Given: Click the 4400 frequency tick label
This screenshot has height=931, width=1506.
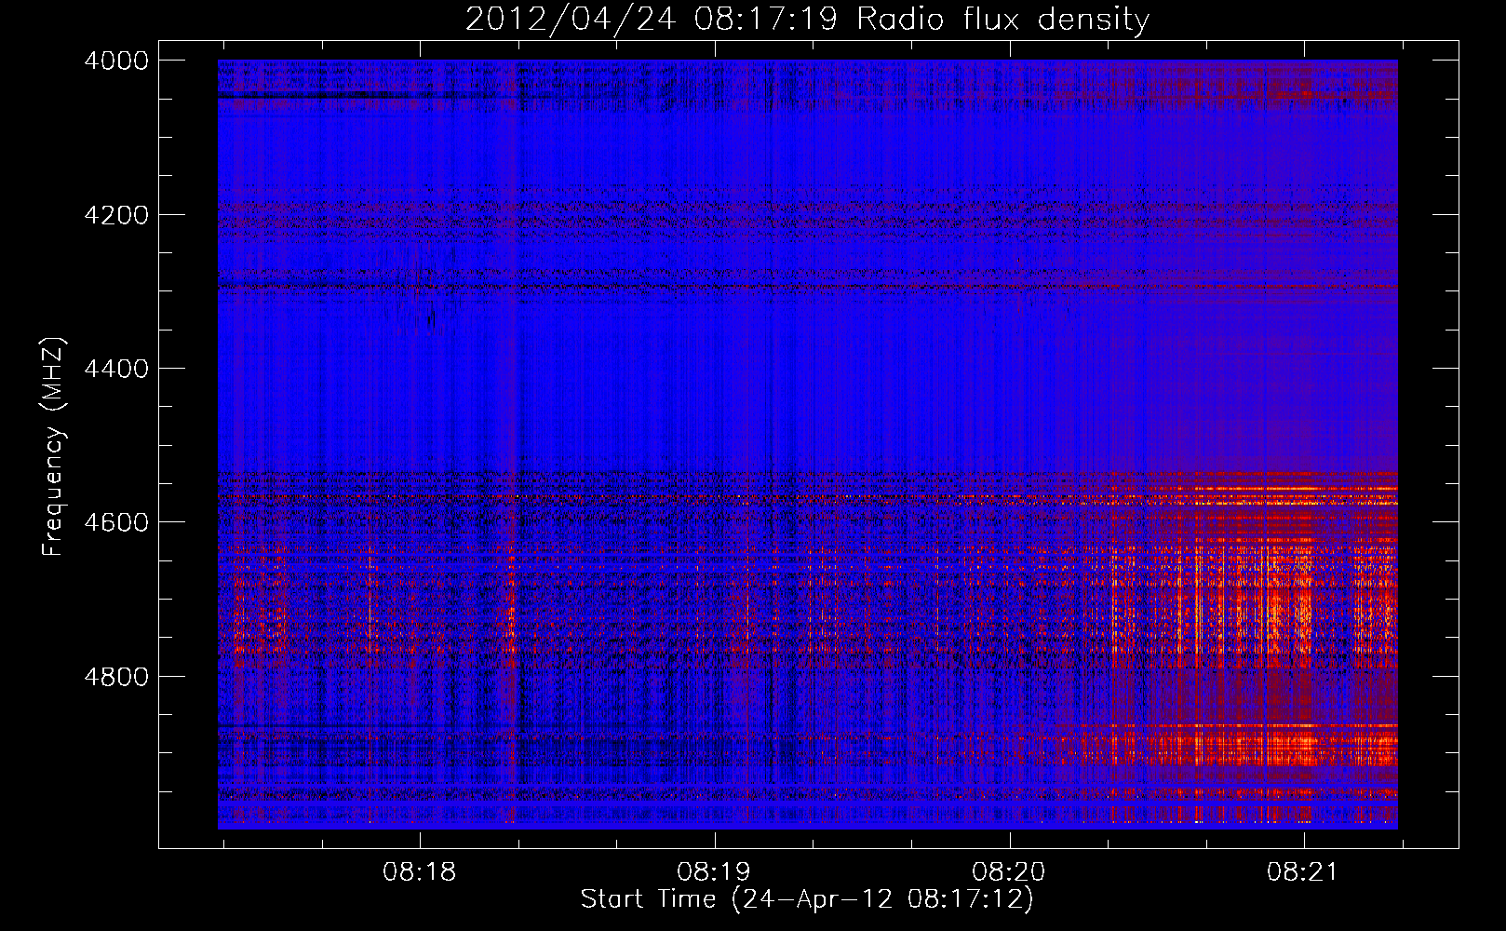Looking at the screenshot, I should pyautogui.click(x=116, y=369).
